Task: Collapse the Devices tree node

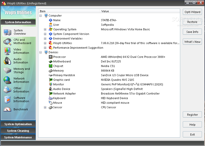Action: (41, 52)
